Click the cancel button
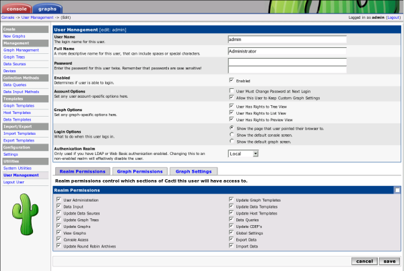The image size is (404, 271). click(364, 261)
